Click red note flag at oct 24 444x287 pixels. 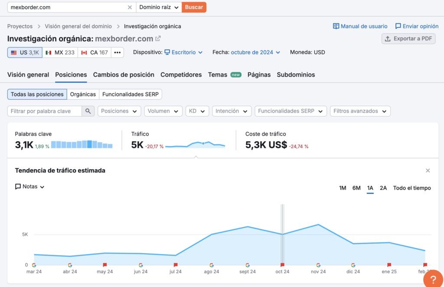282,265
